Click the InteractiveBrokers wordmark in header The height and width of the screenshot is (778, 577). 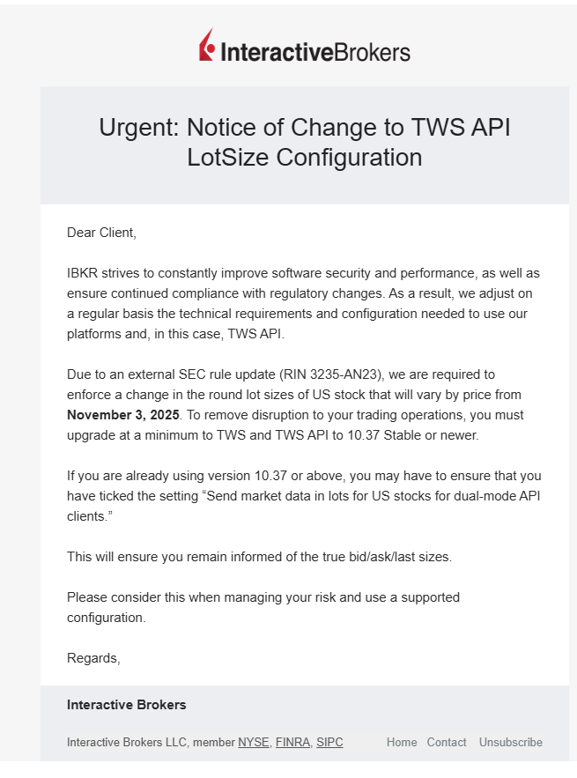pos(315,52)
